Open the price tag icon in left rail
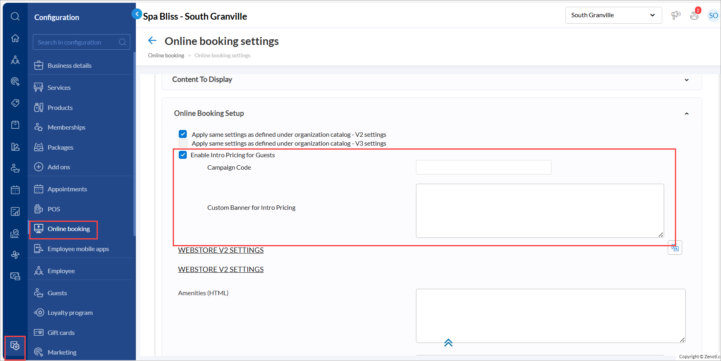The height and width of the screenshot is (361, 721). [15, 103]
